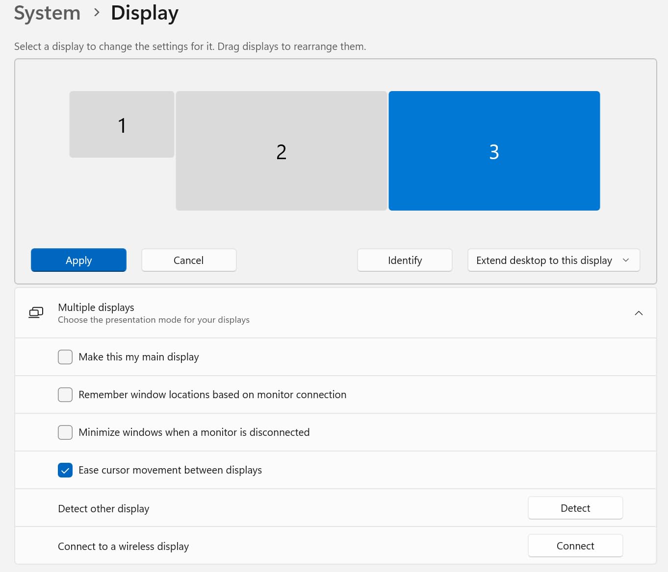Collapse the Multiple displays section chevron
Image resolution: width=668 pixels, height=572 pixels.
(639, 313)
